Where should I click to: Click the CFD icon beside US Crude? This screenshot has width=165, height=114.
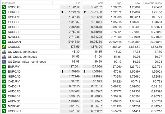pos(4,52)
